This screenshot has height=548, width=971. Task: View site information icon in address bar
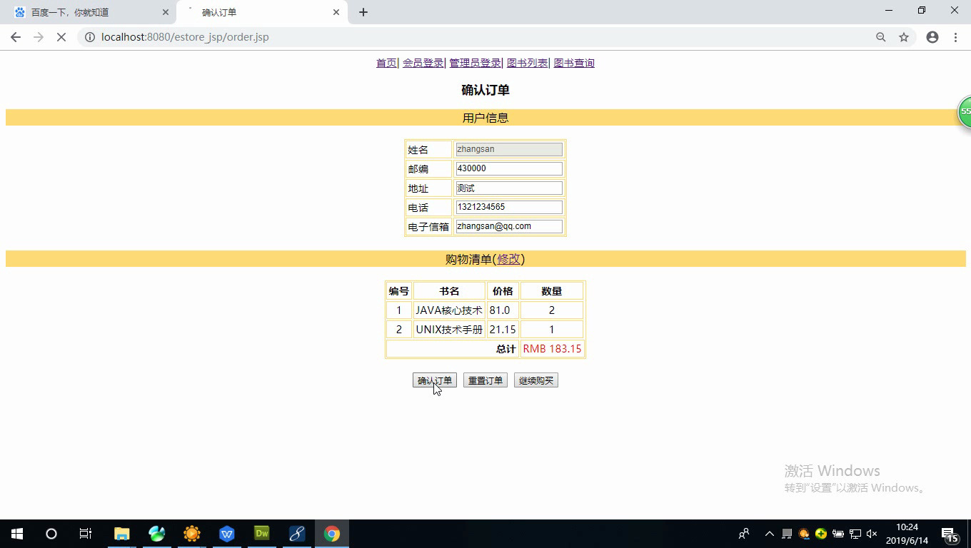click(90, 37)
